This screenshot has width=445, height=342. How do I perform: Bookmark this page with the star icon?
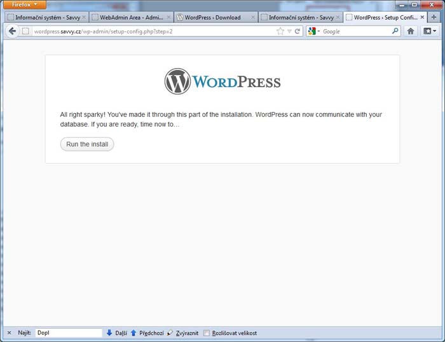(280, 31)
